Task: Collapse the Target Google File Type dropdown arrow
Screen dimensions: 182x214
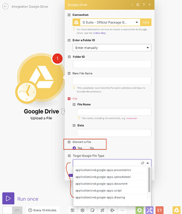Action: [x=148, y=163]
